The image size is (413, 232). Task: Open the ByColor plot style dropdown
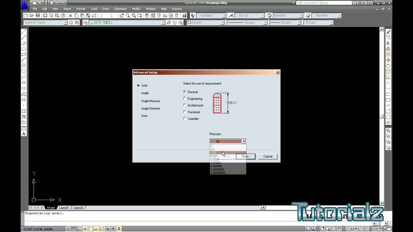click(x=331, y=23)
